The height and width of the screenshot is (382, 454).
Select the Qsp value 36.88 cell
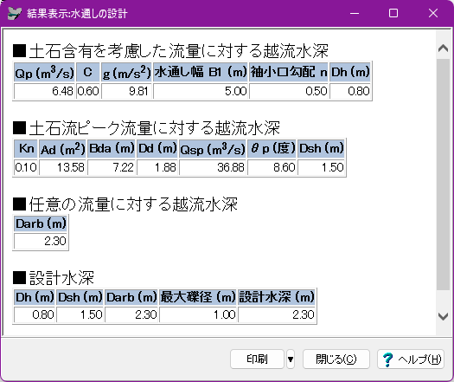tap(213, 167)
